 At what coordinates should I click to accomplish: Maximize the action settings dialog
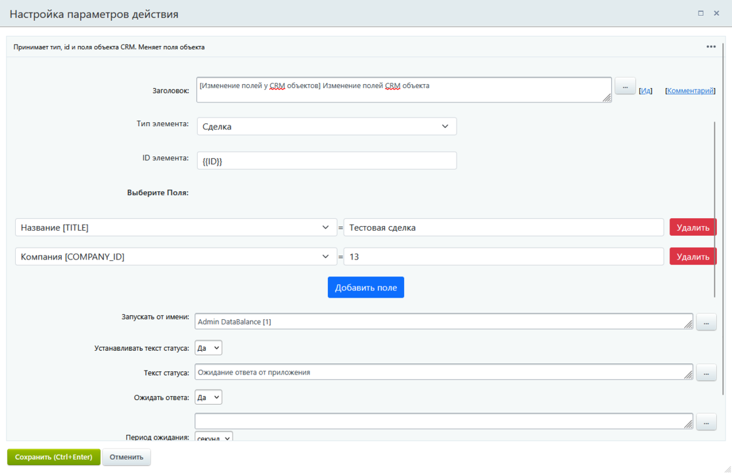[700, 13]
